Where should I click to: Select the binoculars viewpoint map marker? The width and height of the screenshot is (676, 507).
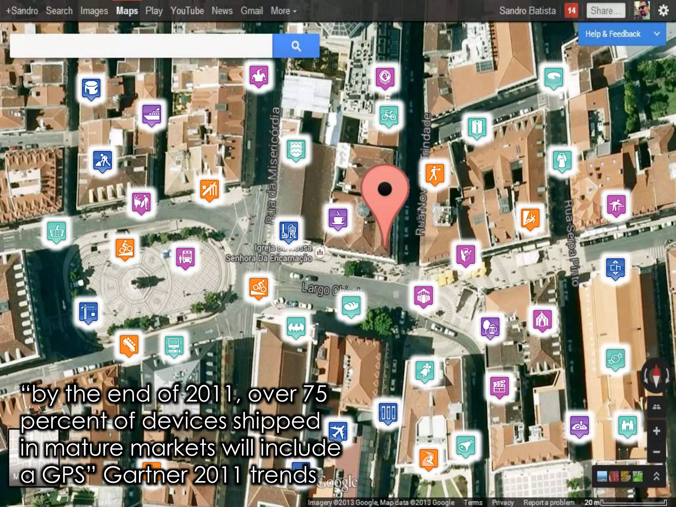[627, 425]
